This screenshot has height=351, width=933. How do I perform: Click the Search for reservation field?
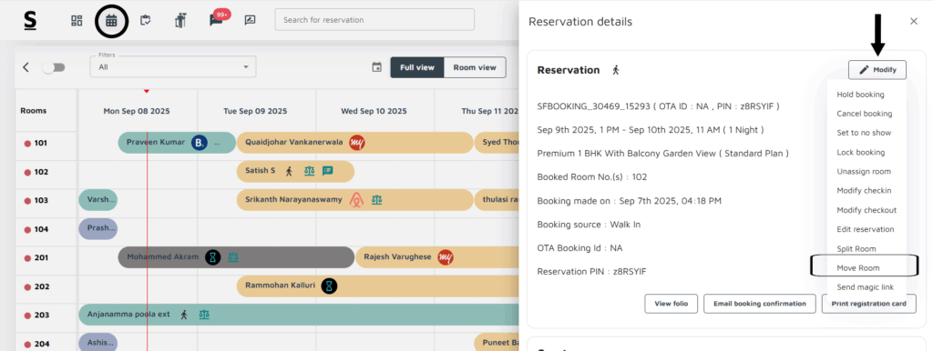[374, 20]
